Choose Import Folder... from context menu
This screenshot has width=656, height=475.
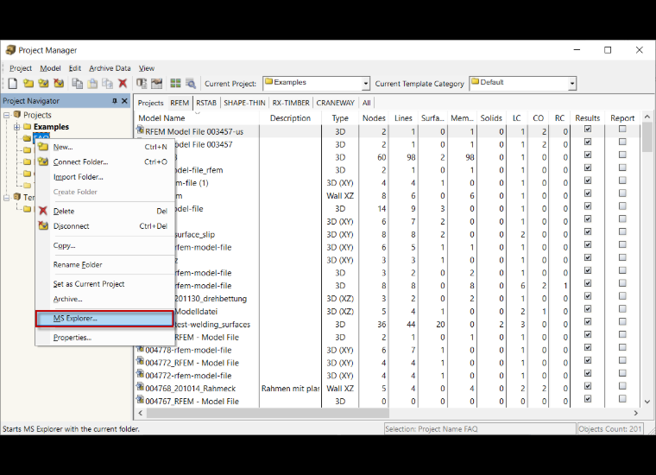(x=104, y=176)
